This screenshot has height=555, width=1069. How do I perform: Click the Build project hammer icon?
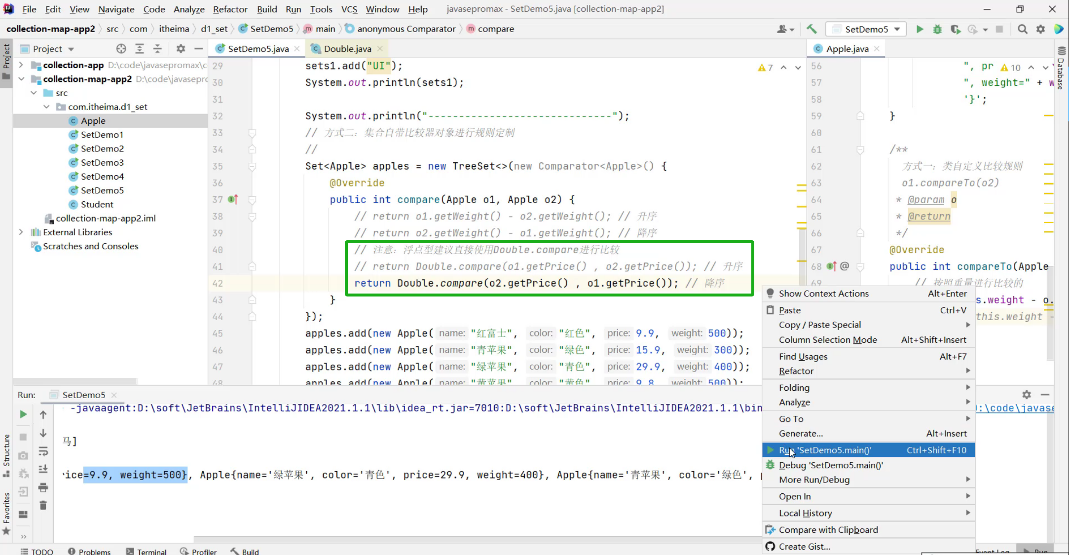pos(811,29)
